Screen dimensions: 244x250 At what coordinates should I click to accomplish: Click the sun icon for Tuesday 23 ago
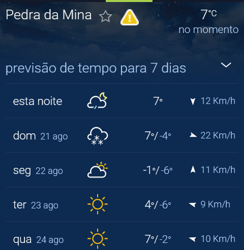[x=98, y=204]
